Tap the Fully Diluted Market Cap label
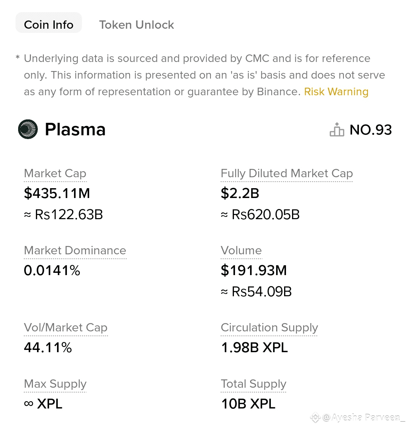 pos(287,173)
